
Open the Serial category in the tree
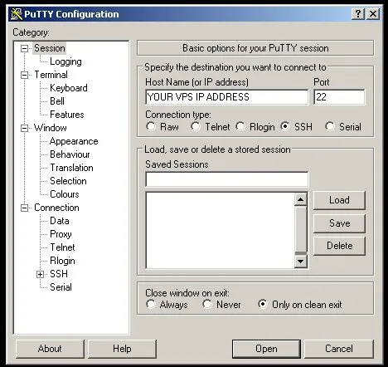61,287
